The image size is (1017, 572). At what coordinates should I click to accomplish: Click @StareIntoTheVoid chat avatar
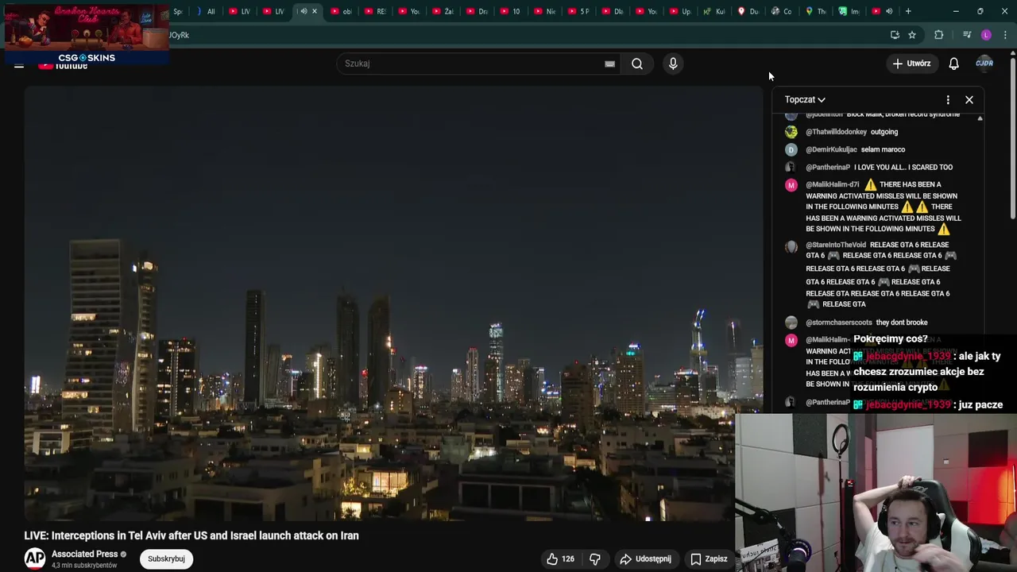[x=791, y=247]
